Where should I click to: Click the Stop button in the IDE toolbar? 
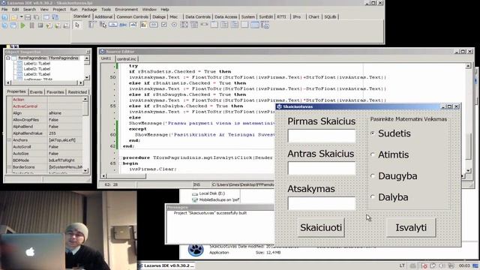point(40,25)
